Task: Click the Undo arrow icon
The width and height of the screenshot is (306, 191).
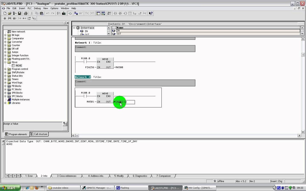Action: coord(48,13)
